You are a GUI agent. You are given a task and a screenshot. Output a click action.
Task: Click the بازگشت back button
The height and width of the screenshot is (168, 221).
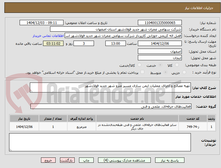67,160
